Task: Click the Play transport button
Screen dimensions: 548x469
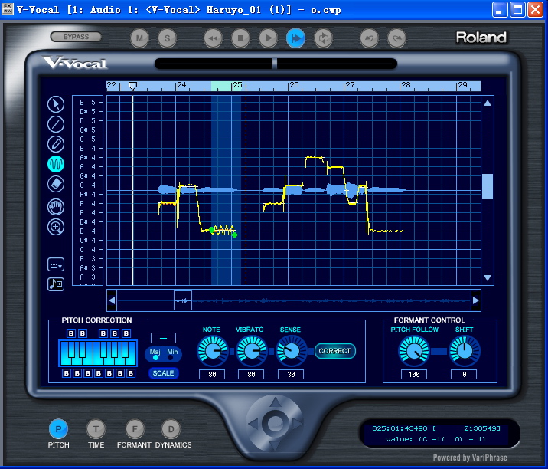Action: (x=268, y=38)
